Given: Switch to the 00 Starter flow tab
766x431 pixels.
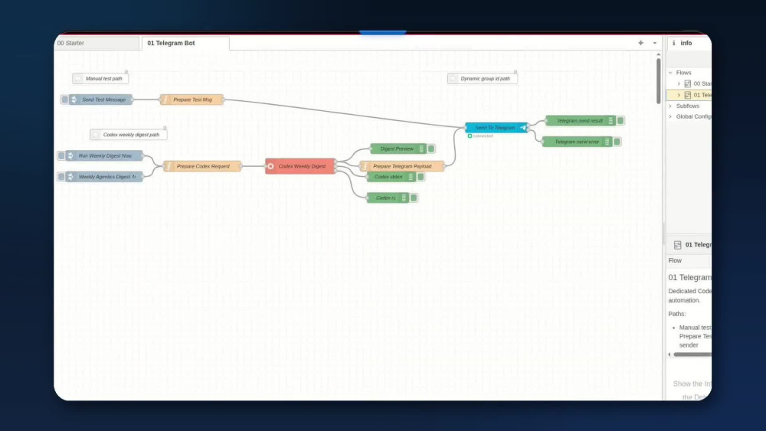Looking at the screenshot, I should (x=97, y=43).
